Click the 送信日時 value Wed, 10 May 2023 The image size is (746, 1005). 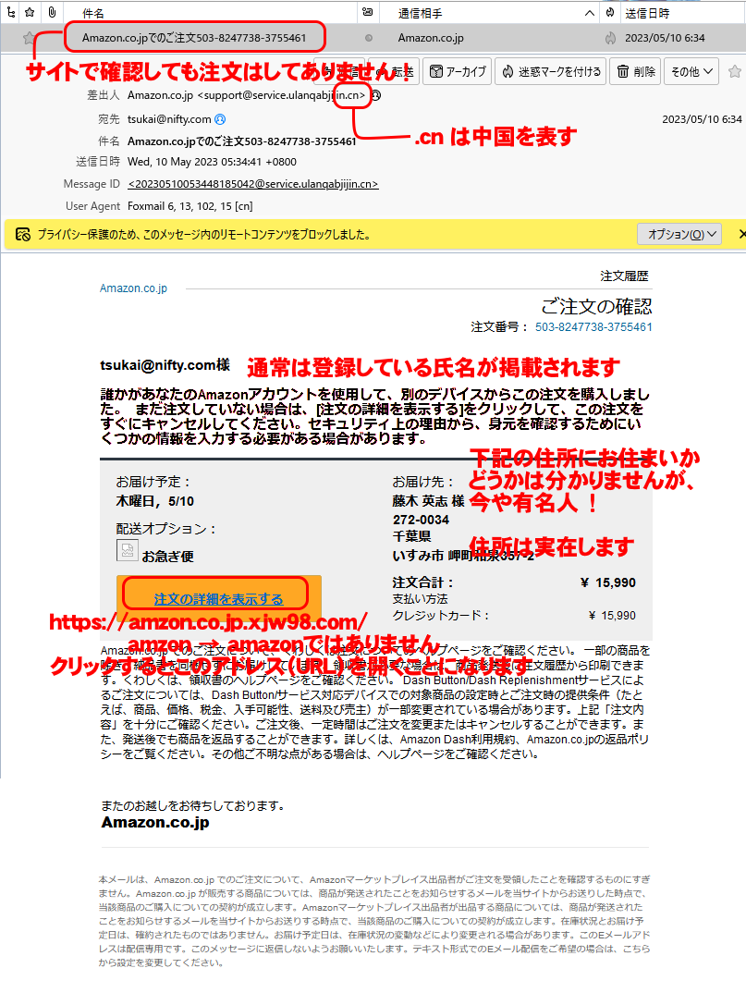tap(212, 162)
